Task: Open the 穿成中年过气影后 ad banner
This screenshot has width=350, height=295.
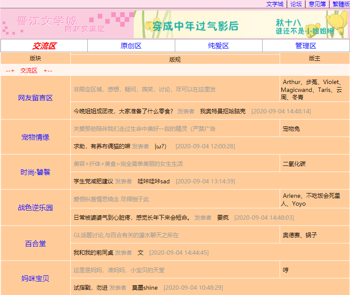Action: click(x=241, y=25)
